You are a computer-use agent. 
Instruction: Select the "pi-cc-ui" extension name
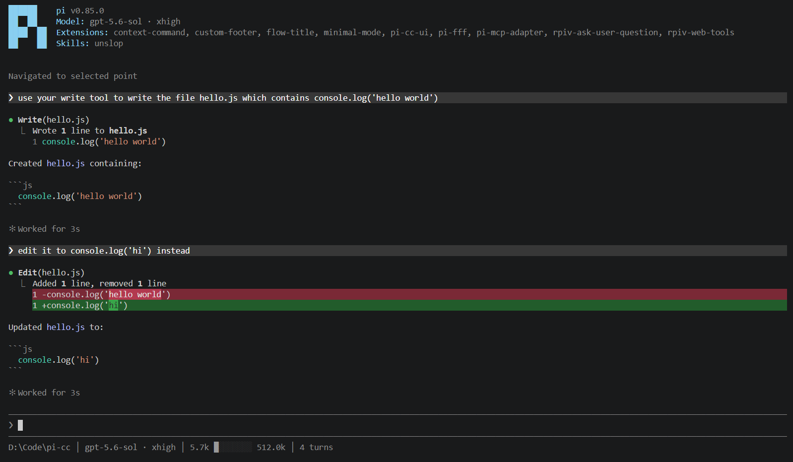[x=409, y=32]
